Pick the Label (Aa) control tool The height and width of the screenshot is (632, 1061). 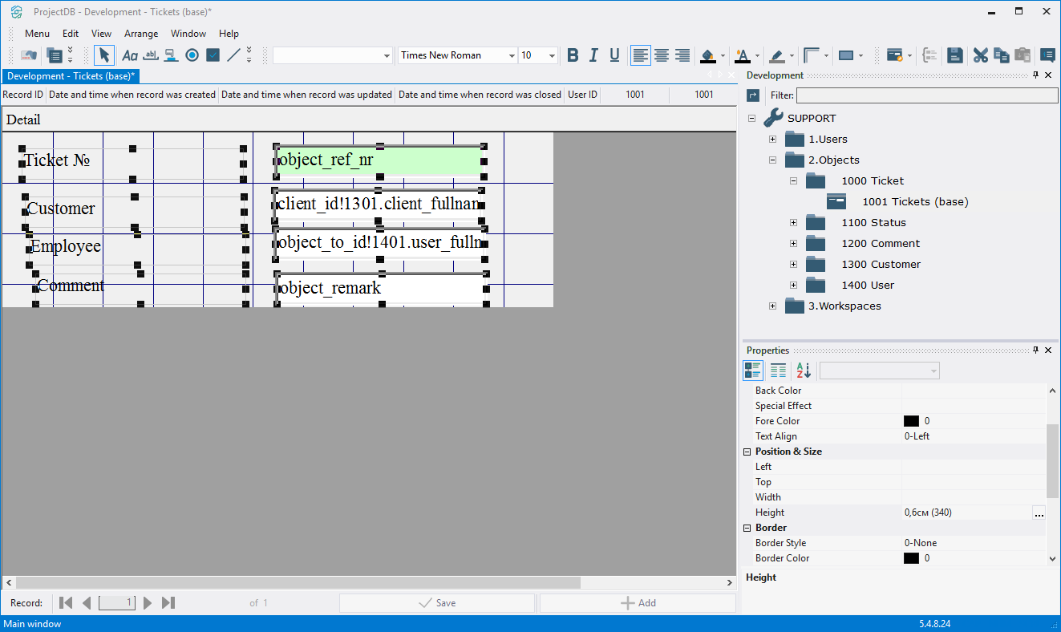point(129,55)
